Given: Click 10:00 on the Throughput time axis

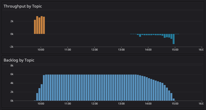Looking at the screenshot, I should pyautogui.click(x=41, y=50).
